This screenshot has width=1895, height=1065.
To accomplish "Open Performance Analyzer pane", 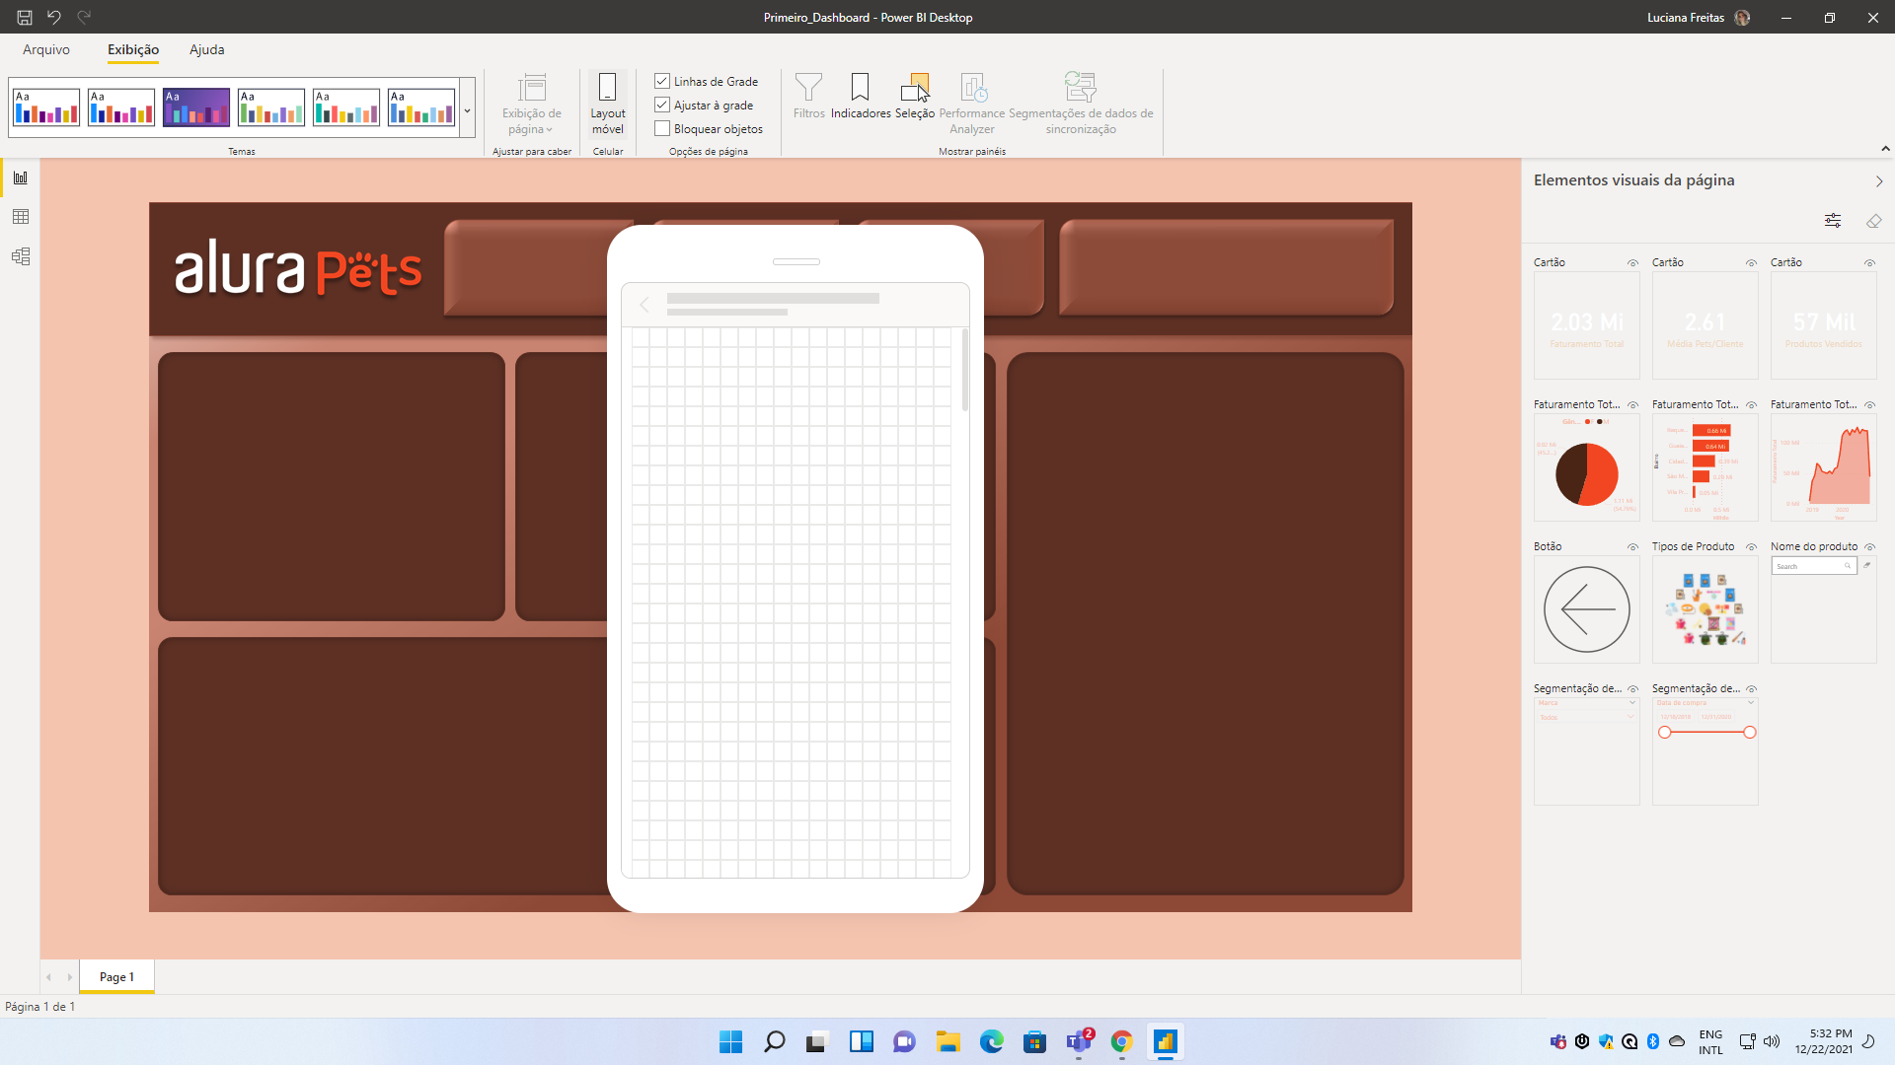I will click(x=972, y=104).
